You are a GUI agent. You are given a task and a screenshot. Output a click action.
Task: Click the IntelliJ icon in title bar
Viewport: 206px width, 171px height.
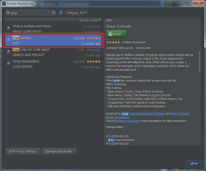pos(4,3)
